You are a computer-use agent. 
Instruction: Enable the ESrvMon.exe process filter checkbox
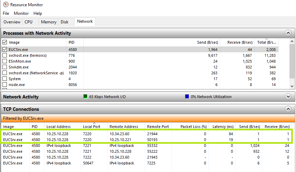(5, 61)
